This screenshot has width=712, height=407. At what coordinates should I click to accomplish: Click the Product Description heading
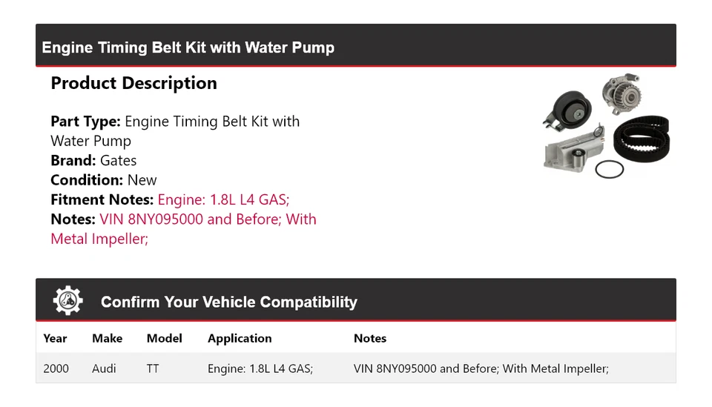(133, 83)
